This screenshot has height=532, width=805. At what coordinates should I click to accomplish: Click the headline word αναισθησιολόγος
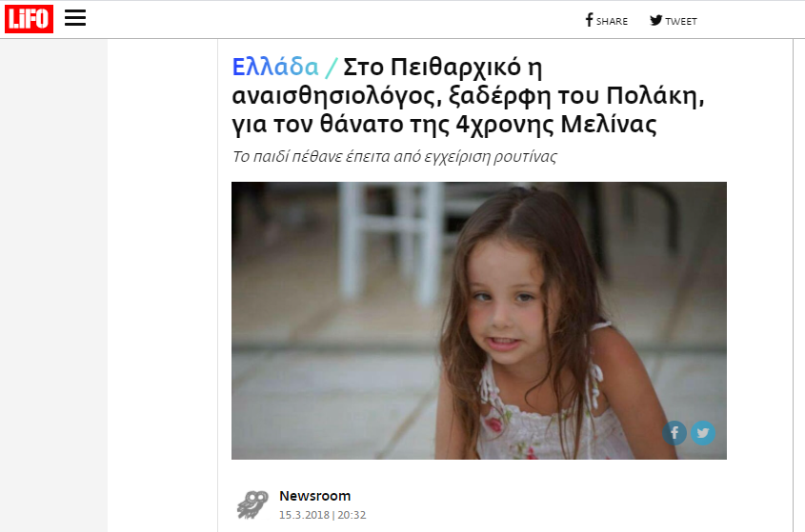337,96
